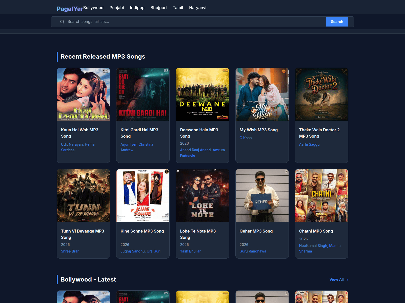Open Tunn Vi Deyange MP3 Song title
405x303 pixels.
point(83,234)
